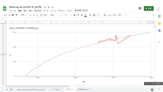Select row header 35

(x=3, y=54)
